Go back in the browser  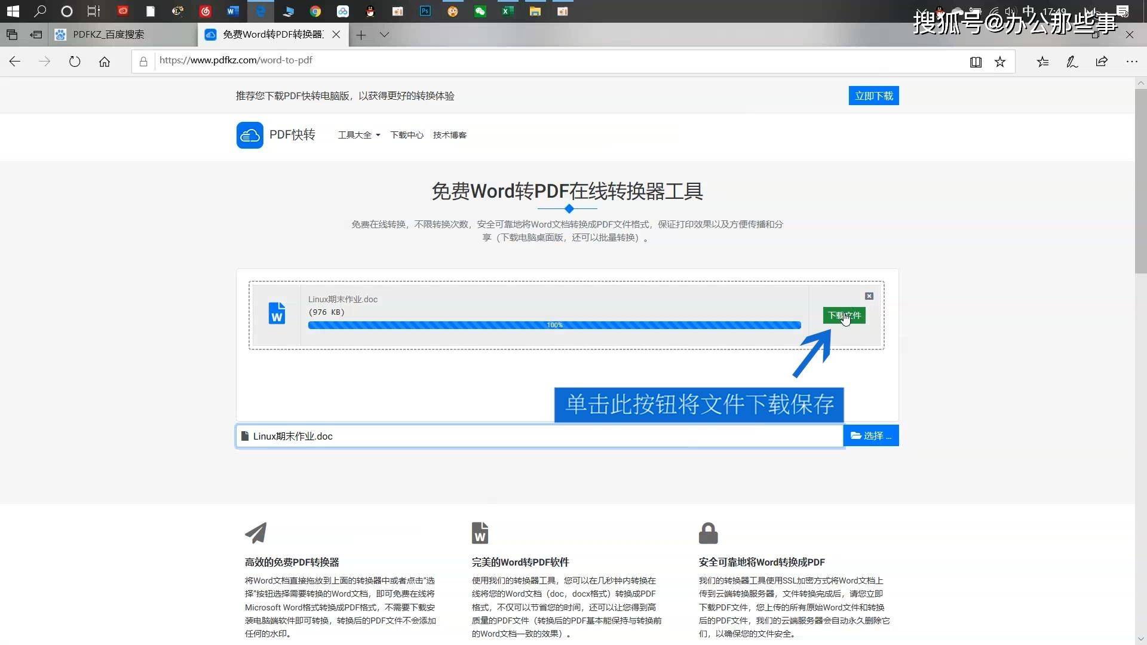(15, 62)
